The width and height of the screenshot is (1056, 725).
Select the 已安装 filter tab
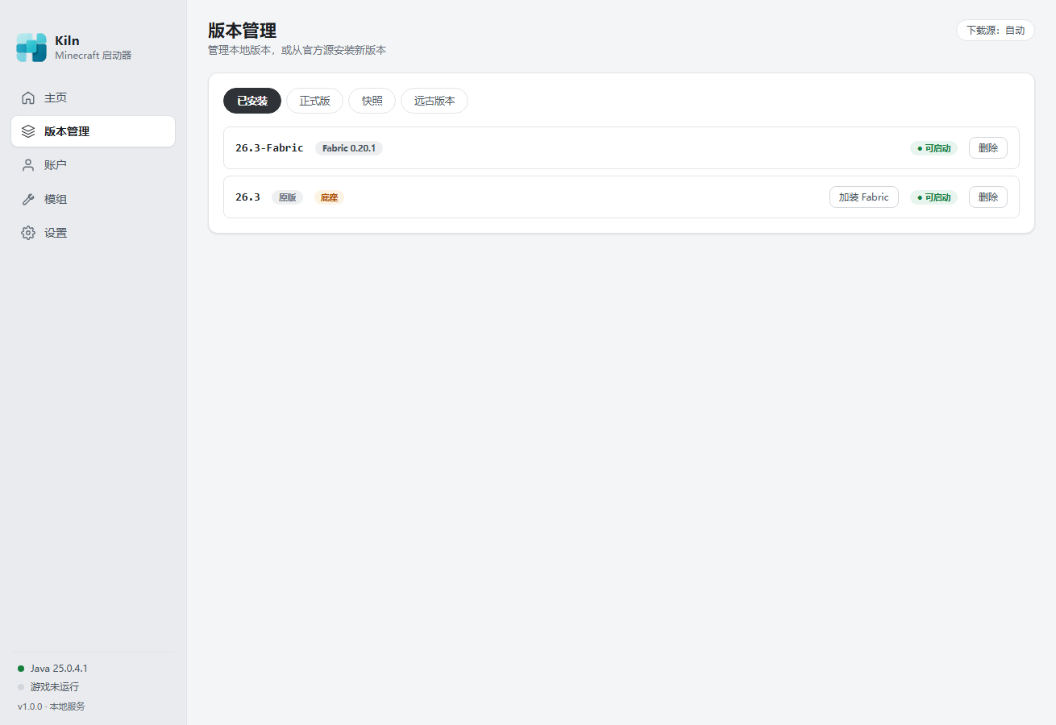click(x=252, y=101)
